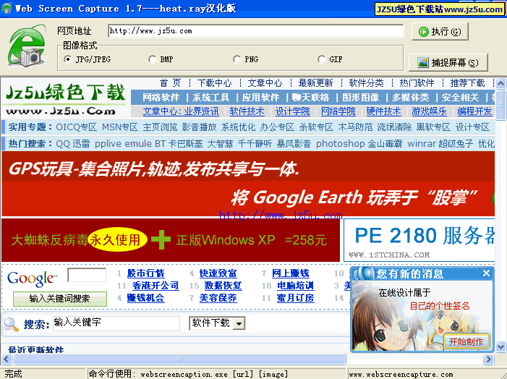Screen dimensions: 507x379
Task: Open the 网络学院 link
Action: [x=338, y=111]
